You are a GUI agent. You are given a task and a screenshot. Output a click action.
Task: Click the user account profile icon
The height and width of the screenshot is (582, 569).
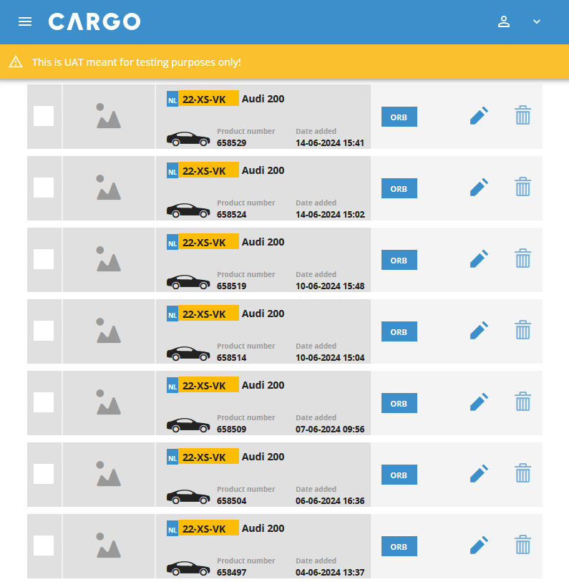tap(504, 21)
